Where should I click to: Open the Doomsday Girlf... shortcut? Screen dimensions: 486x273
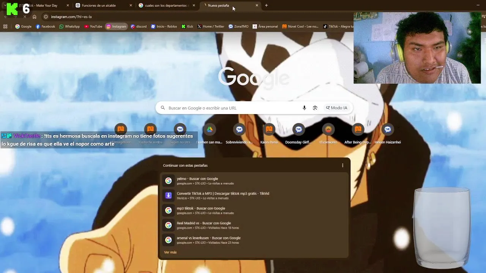298,135
